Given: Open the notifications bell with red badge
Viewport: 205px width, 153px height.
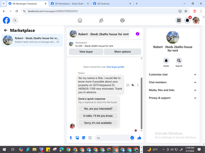Looking at the screenshot, I should (187, 20).
